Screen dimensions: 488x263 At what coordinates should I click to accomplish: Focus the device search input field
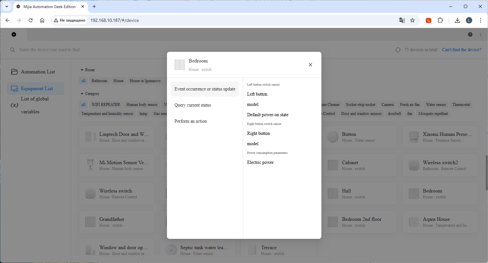50,50
